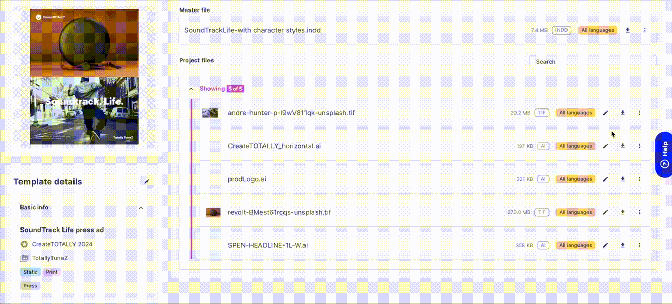Edit CreateTOTALLY_horizontal.ai file
This screenshot has width=672, height=304.
point(605,146)
